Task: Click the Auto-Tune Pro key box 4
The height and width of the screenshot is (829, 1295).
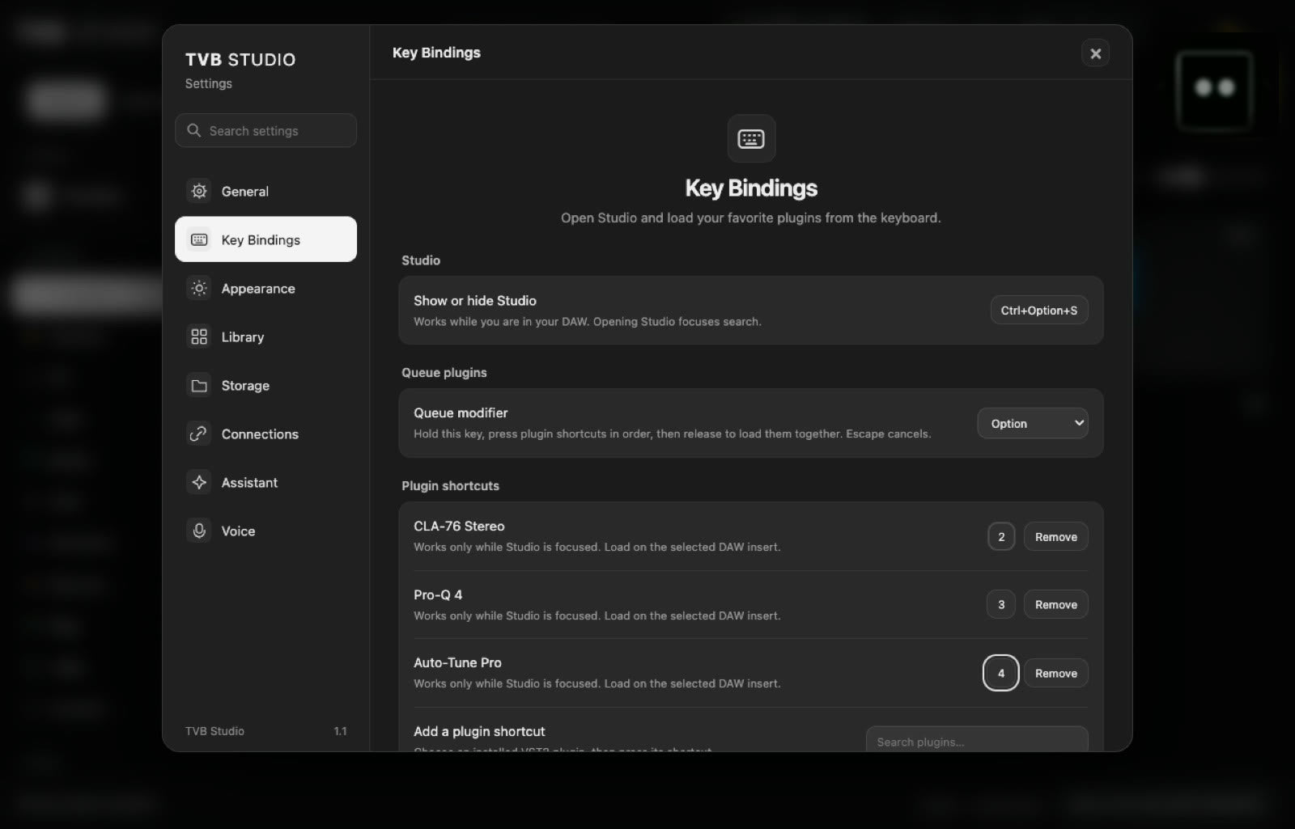Action: (x=1001, y=673)
